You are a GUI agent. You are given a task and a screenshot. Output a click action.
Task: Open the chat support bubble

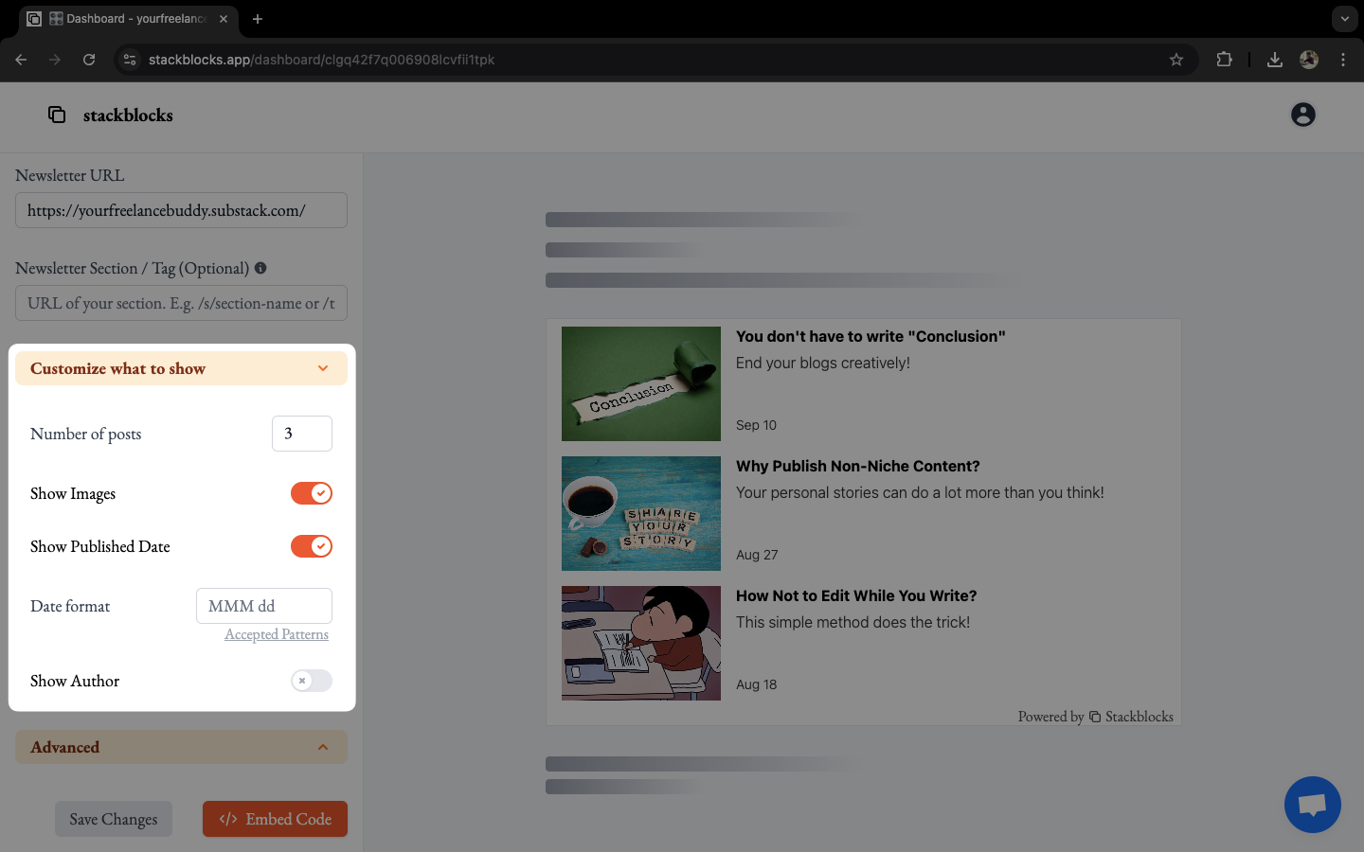tap(1313, 805)
